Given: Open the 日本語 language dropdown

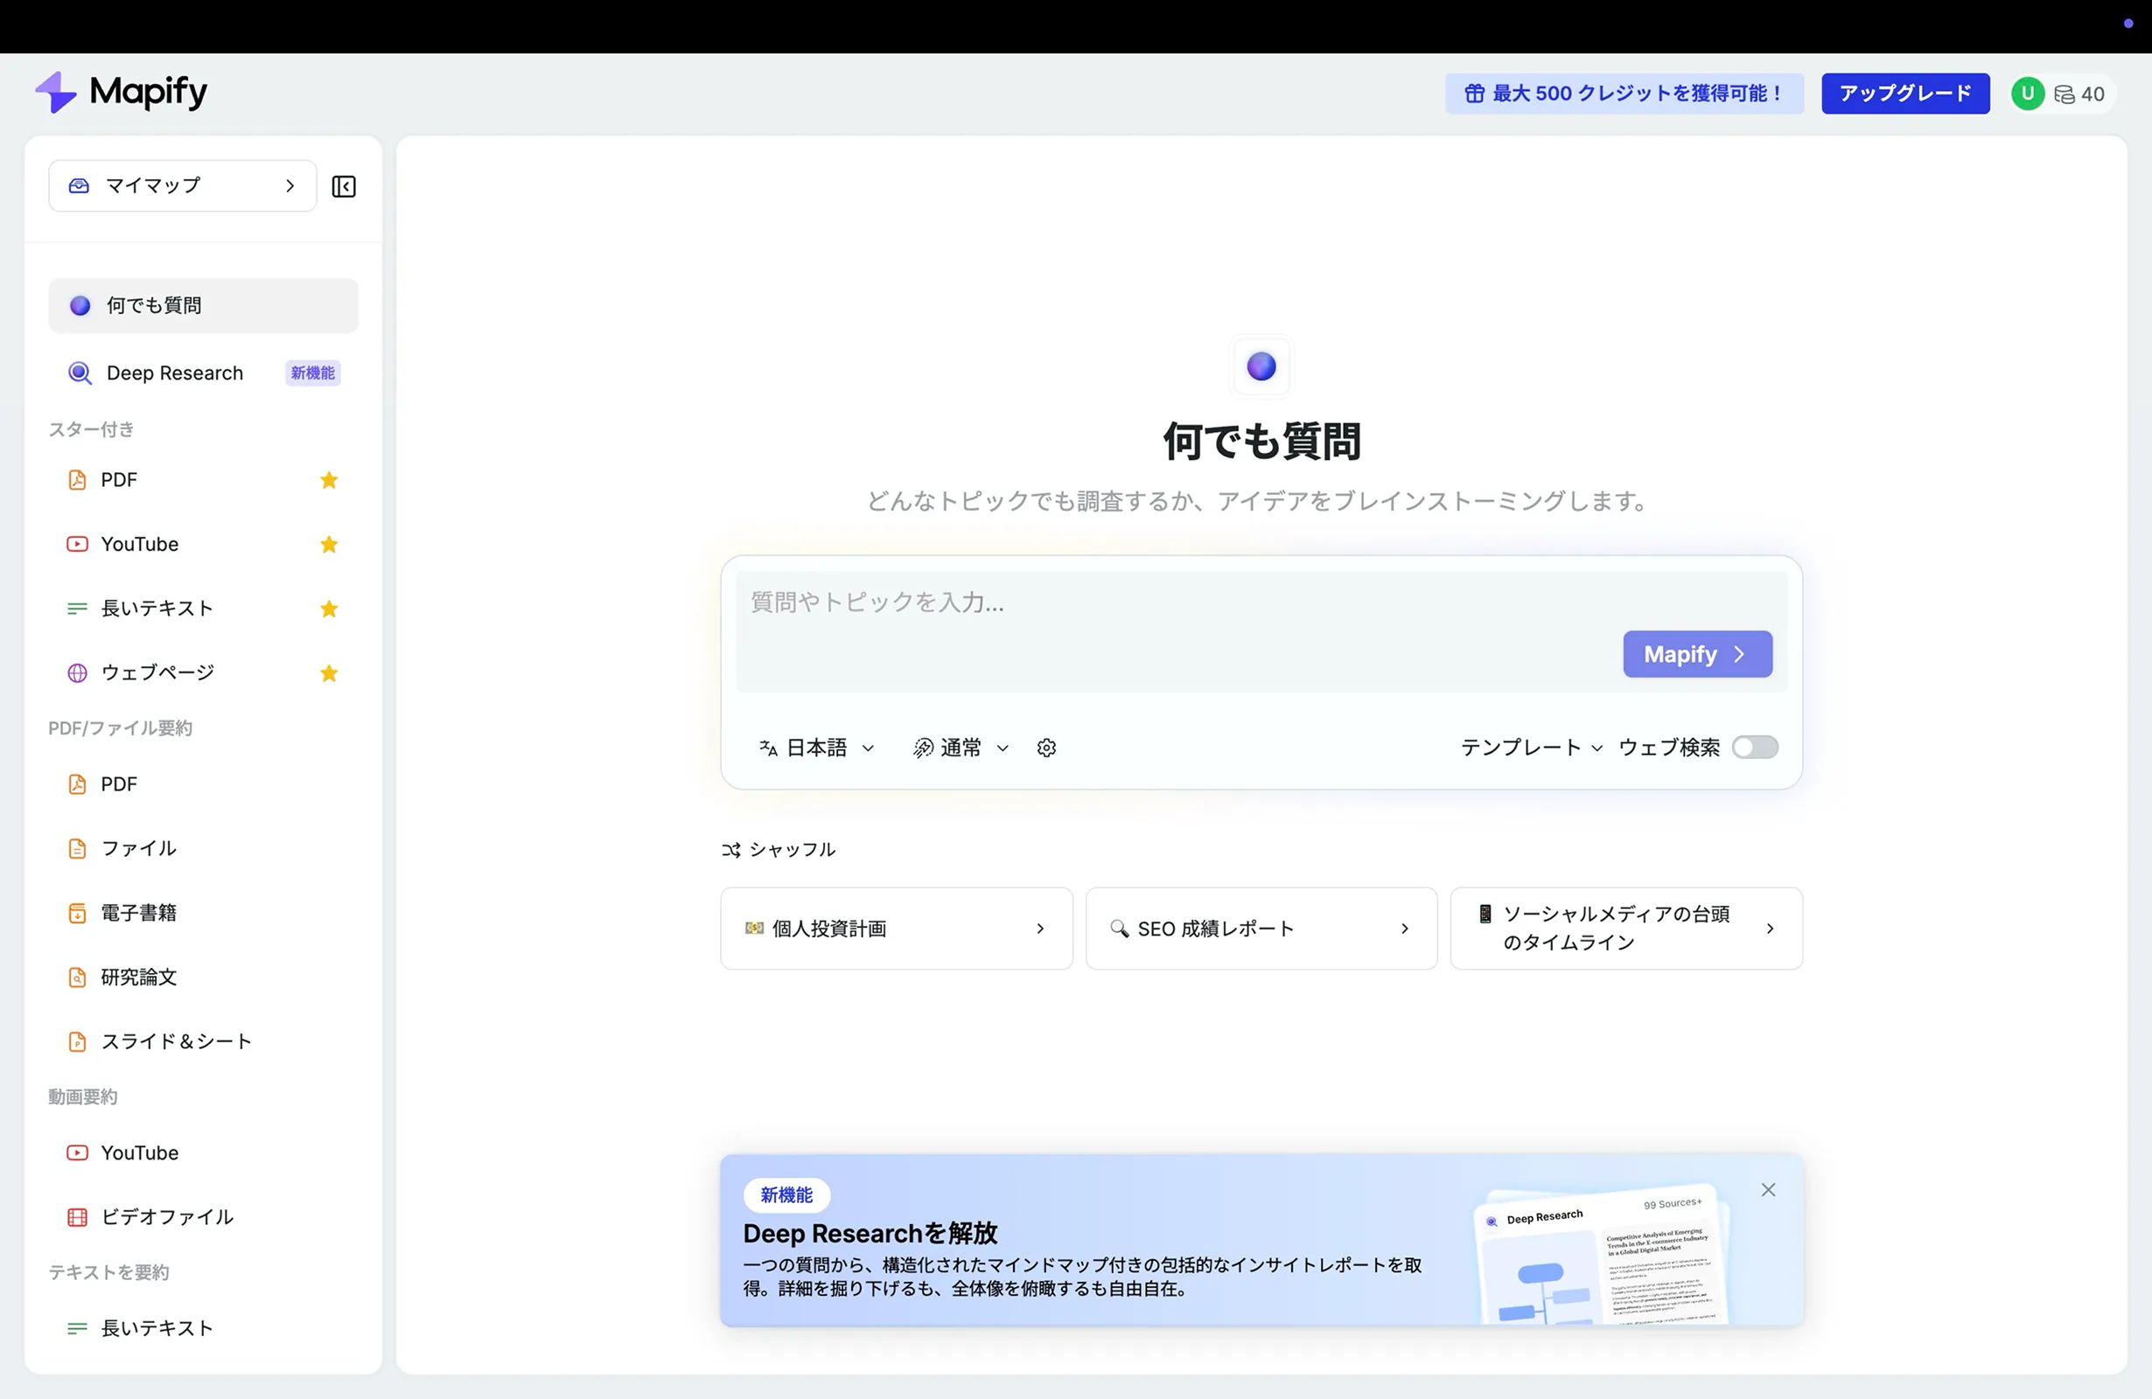Looking at the screenshot, I should click(814, 748).
